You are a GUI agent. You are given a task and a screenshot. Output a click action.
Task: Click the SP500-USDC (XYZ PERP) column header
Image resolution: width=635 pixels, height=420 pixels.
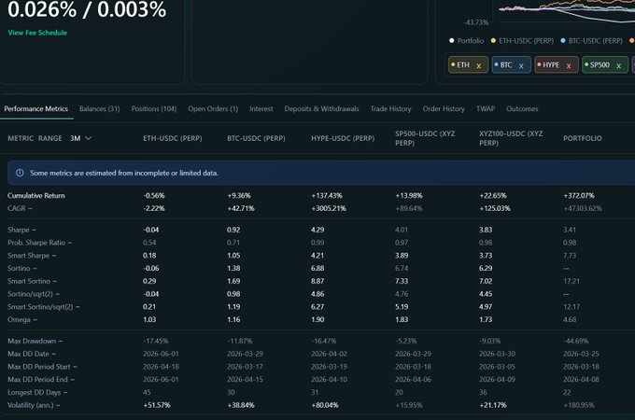coord(425,138)
